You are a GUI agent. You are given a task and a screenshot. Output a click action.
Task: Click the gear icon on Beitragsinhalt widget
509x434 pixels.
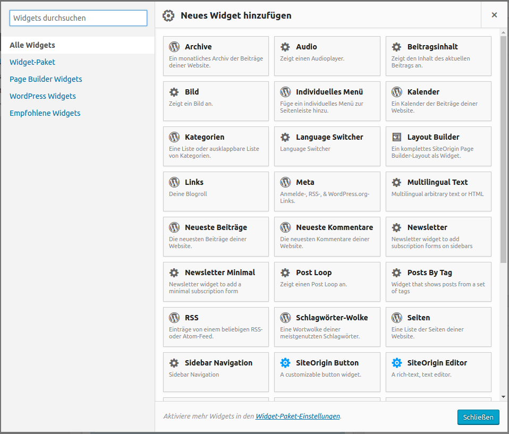[397, 47]
